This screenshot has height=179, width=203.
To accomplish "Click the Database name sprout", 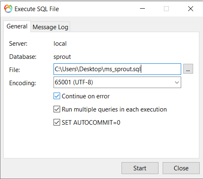I will (x=62, y=57).
